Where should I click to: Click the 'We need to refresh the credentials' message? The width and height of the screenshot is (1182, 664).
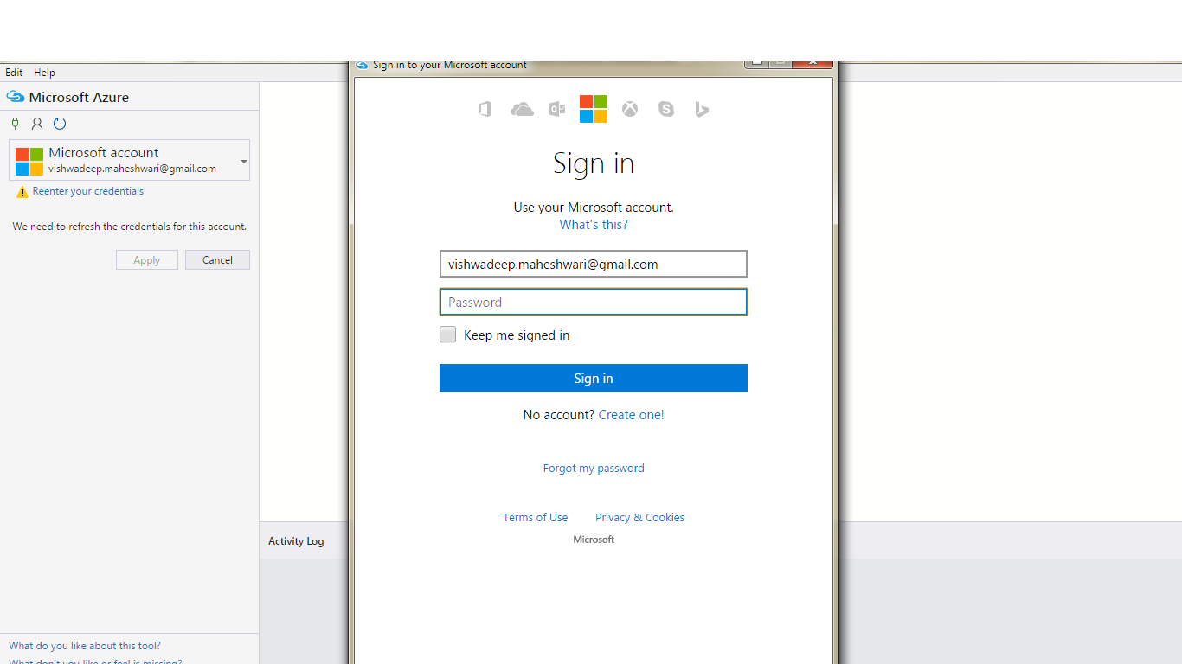[x=130, y=227]
